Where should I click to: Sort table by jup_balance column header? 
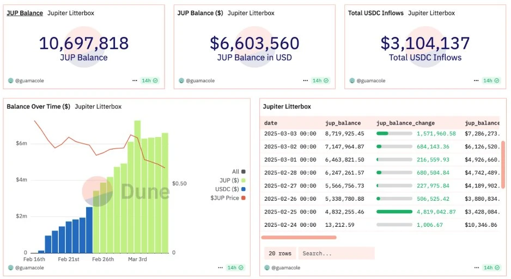point(343,123)
